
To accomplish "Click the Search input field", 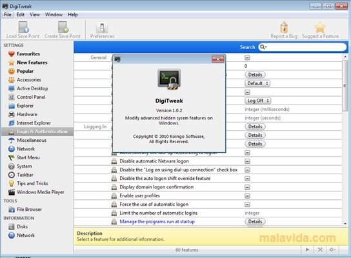I will click(303, 47).
